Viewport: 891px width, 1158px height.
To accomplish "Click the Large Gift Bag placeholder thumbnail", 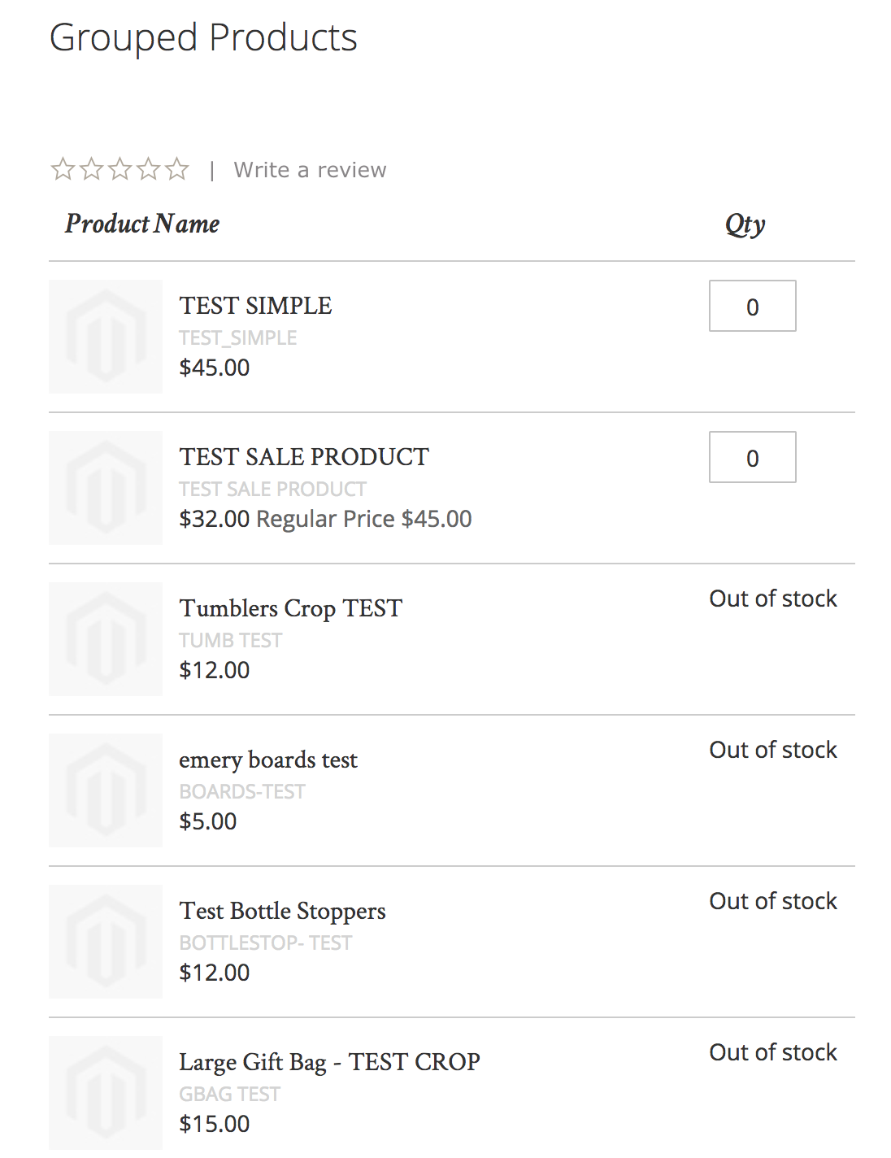I will tap(106, 1093).
